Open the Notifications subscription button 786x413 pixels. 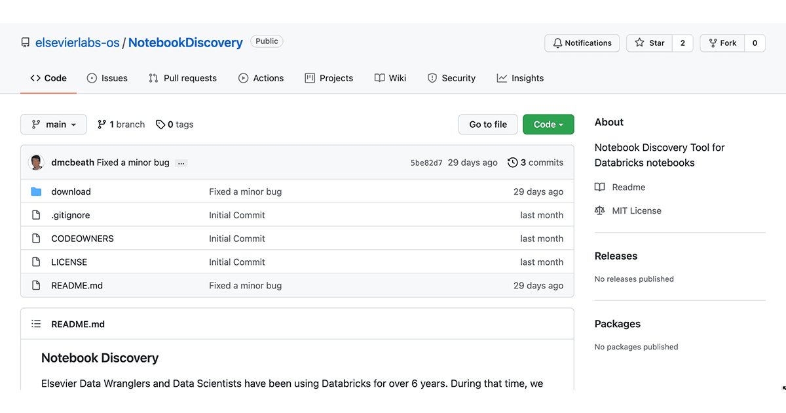pos(582,43)
